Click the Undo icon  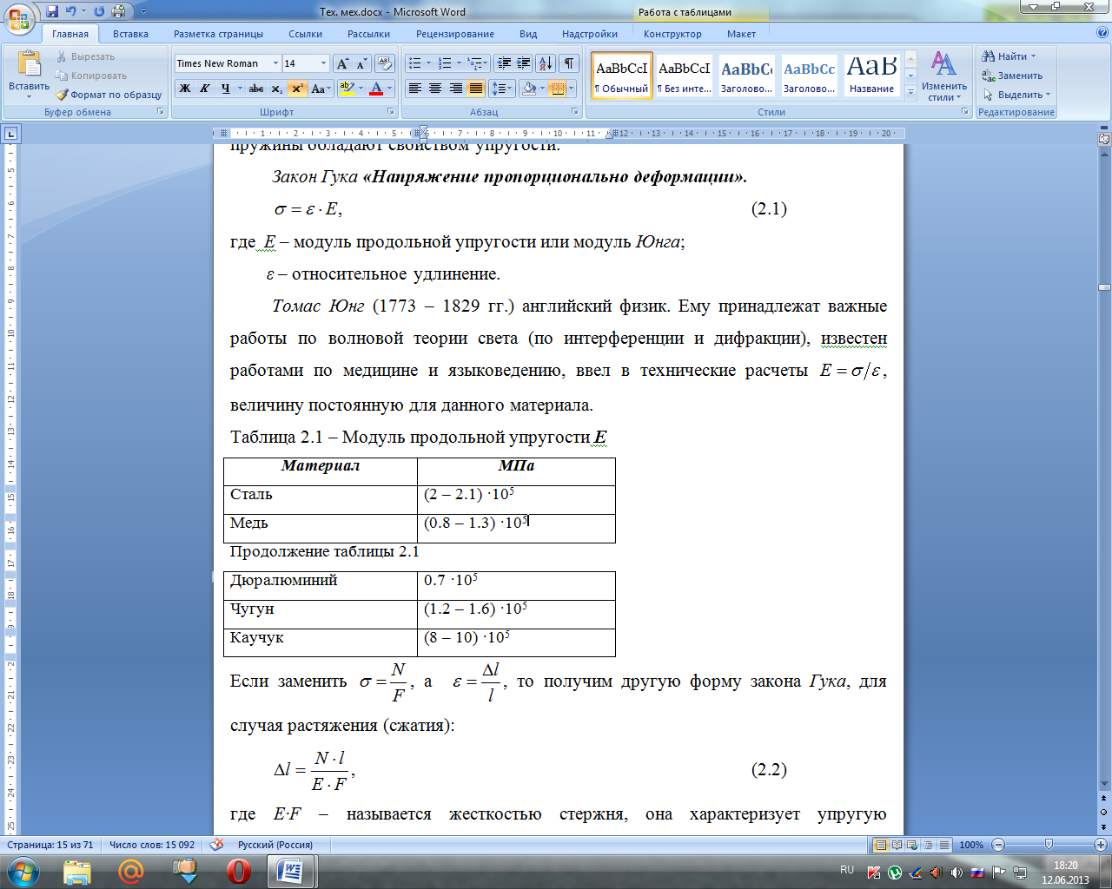coord(71,11)
